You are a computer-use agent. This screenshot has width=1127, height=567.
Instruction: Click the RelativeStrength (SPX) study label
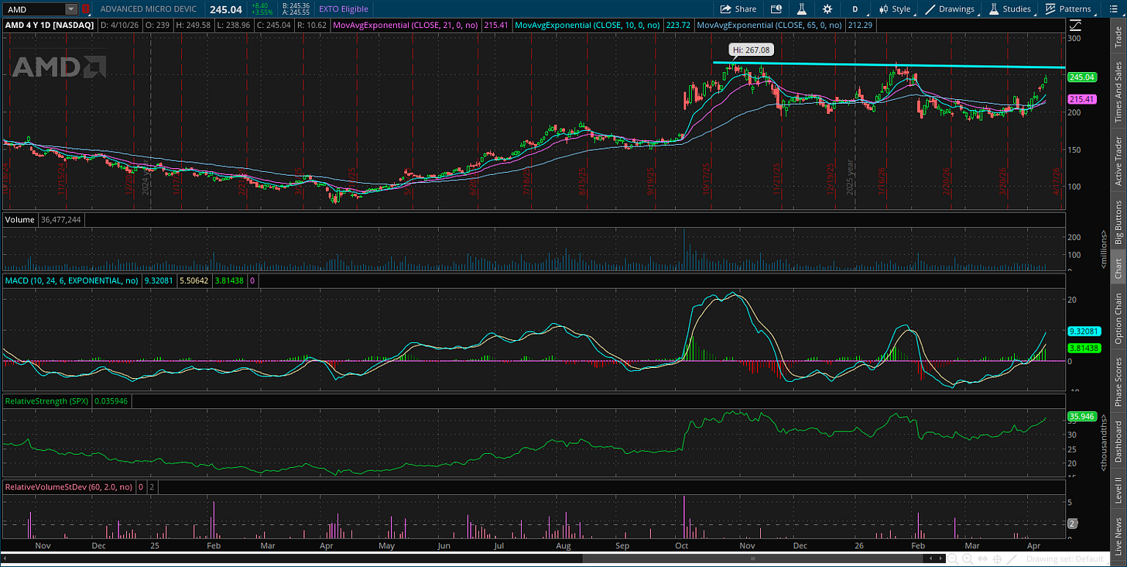pyautogui.click(x=47, y=401)
